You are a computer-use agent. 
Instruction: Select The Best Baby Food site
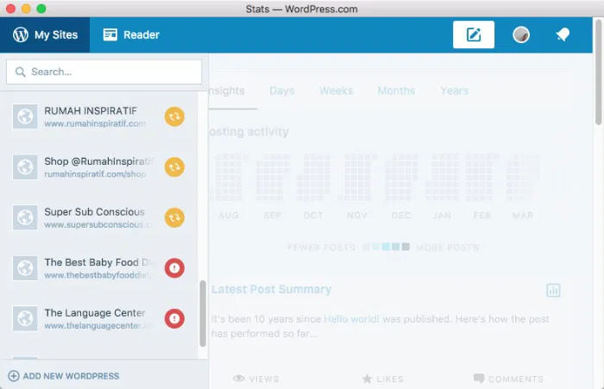coord(98,267)
